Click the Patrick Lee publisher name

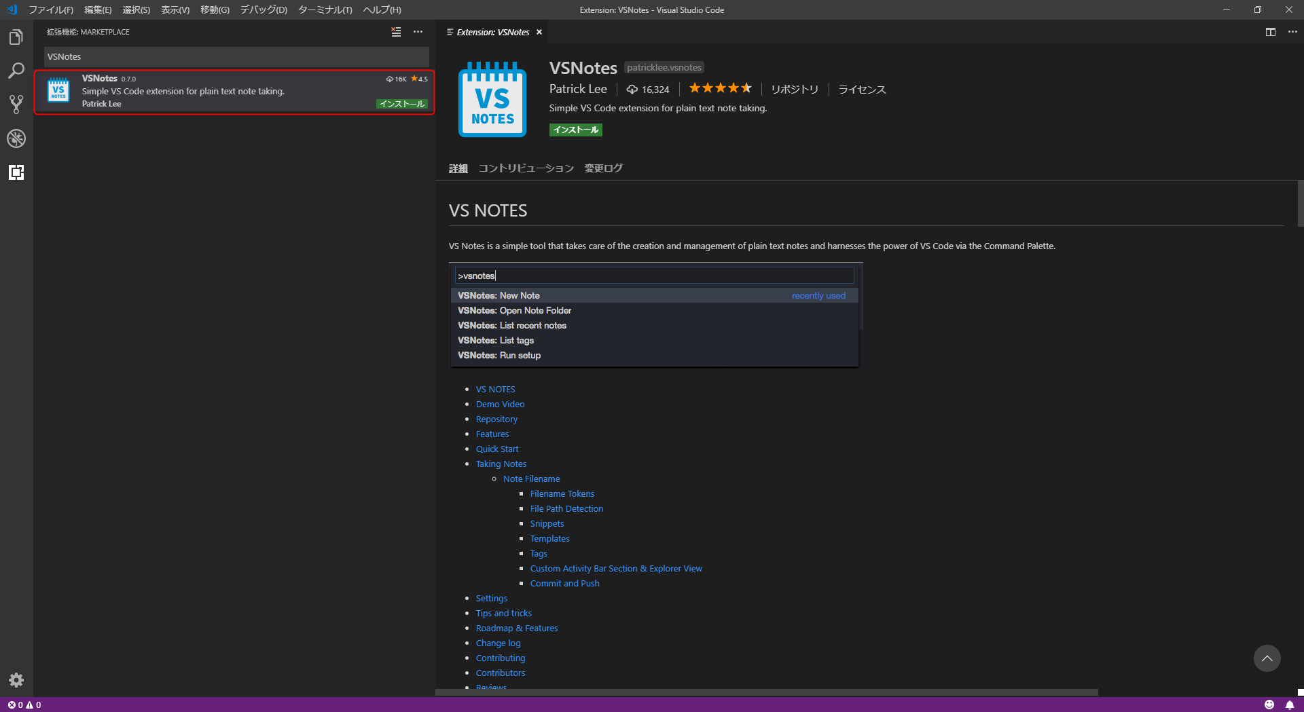[578, 89]
